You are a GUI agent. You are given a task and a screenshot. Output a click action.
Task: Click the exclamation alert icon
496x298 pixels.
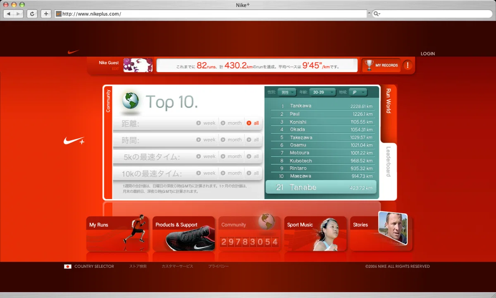[x=408, y=65]
